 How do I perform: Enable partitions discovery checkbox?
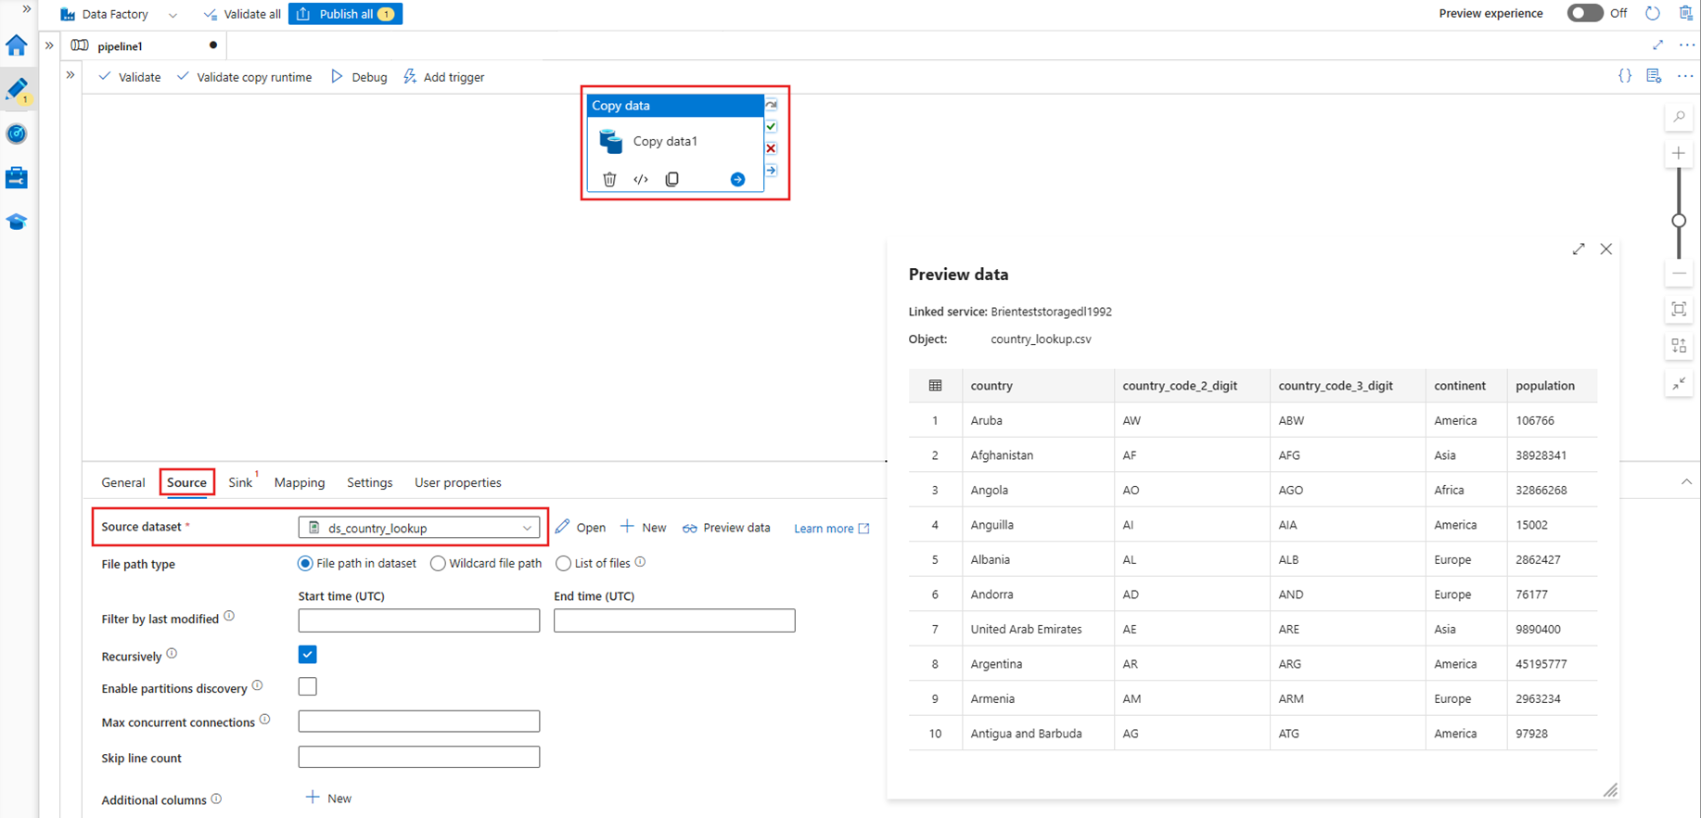(x=308, y=687)
